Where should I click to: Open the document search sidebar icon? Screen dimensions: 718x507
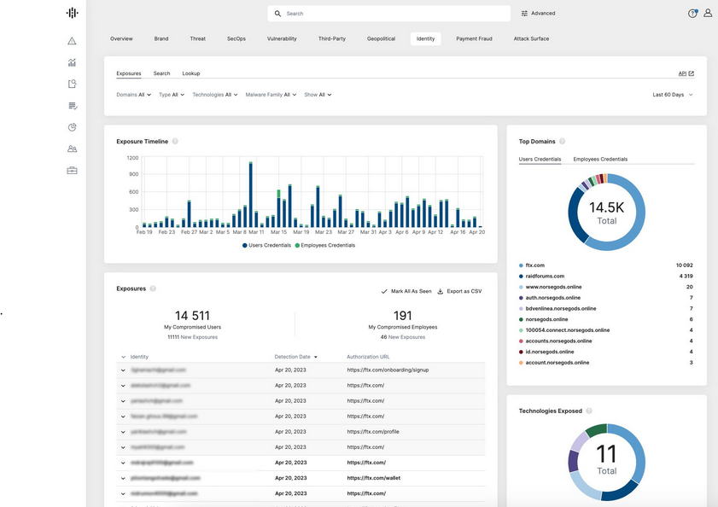[72, 84]
